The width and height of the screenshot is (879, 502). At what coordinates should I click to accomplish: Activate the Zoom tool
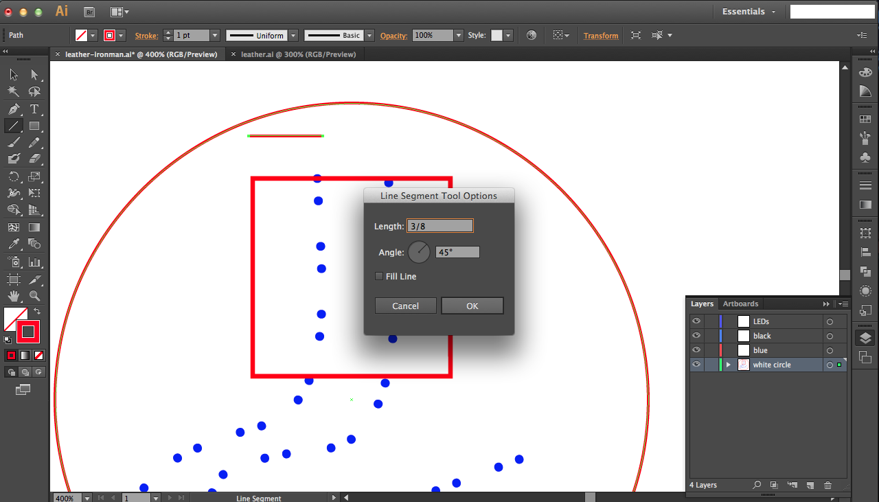pos(34,295)
